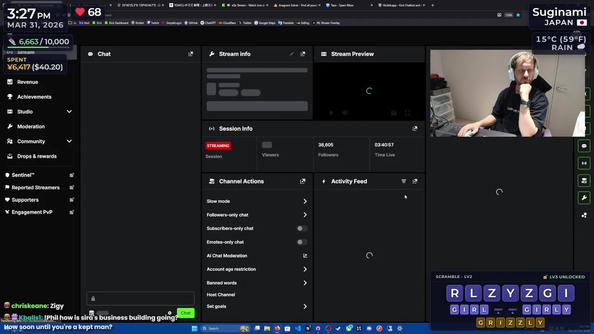Image resolution: width=594 pixels, height=334 pixels.
Task: Click the Stream Preview video area
Action: point(369,91)
